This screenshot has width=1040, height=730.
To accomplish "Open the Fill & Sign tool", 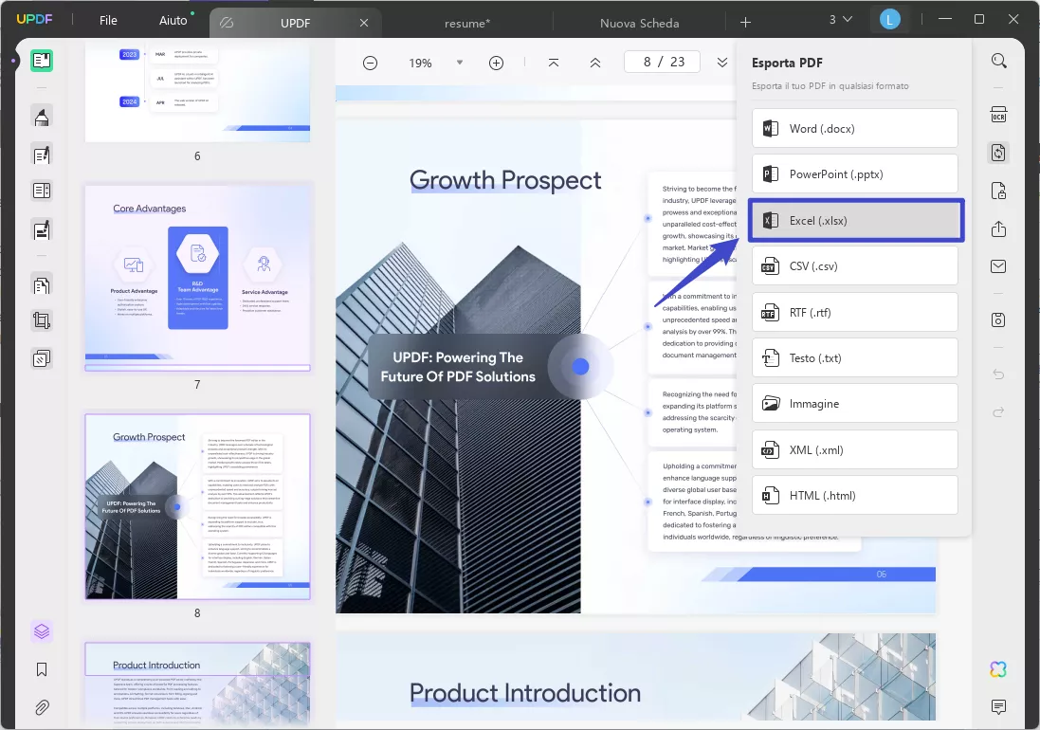I will pos(41,230).
